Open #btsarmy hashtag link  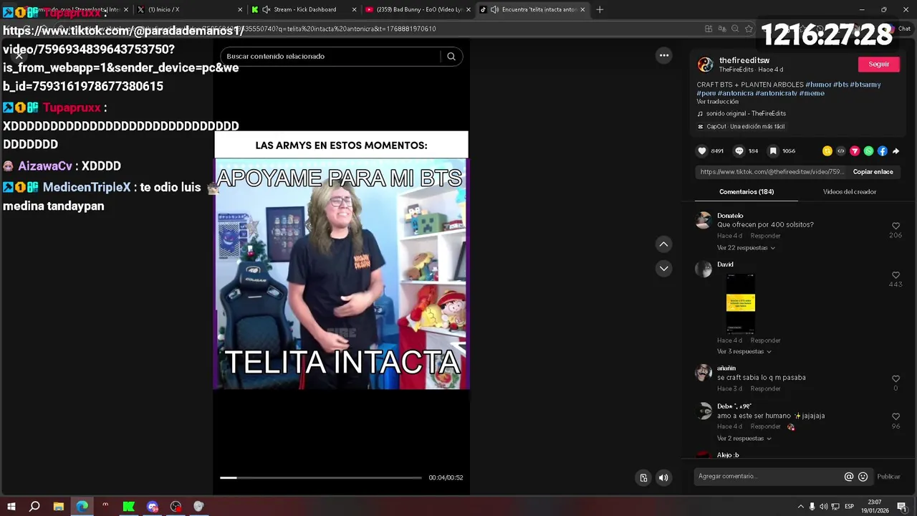[865, 85]
